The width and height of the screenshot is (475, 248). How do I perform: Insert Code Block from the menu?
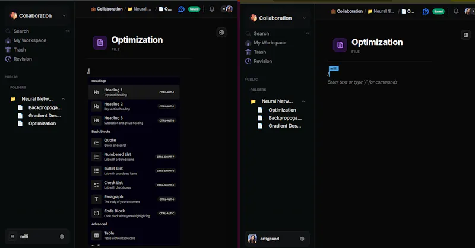click(134, 213)
